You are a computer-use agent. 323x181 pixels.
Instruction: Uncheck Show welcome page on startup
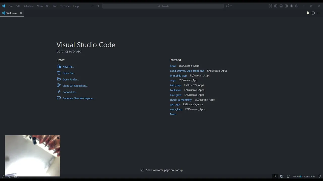[x=142, y=170]
